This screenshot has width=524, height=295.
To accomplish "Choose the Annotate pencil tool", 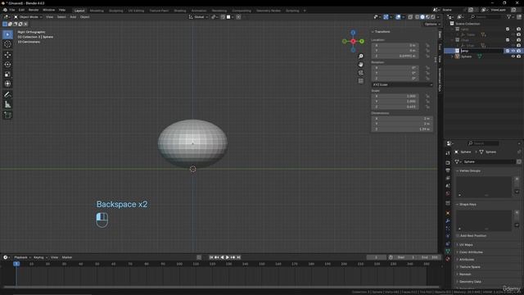I will tap(7, 95).
